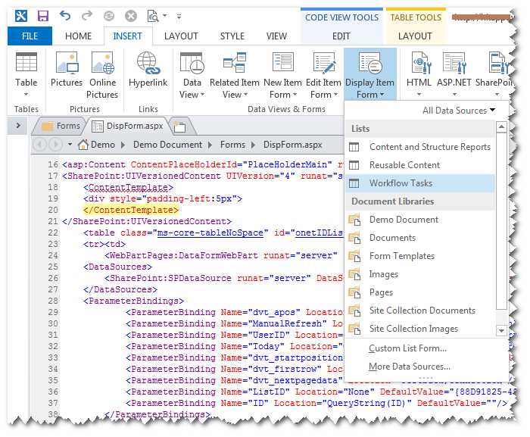
Task: Open the Customize Quick Access Toolbar arrow
Action: pos(179,16)
